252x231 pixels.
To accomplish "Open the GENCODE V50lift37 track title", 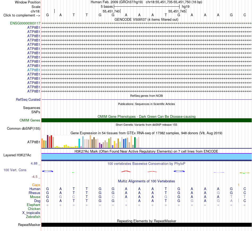I will coord(146,19).
